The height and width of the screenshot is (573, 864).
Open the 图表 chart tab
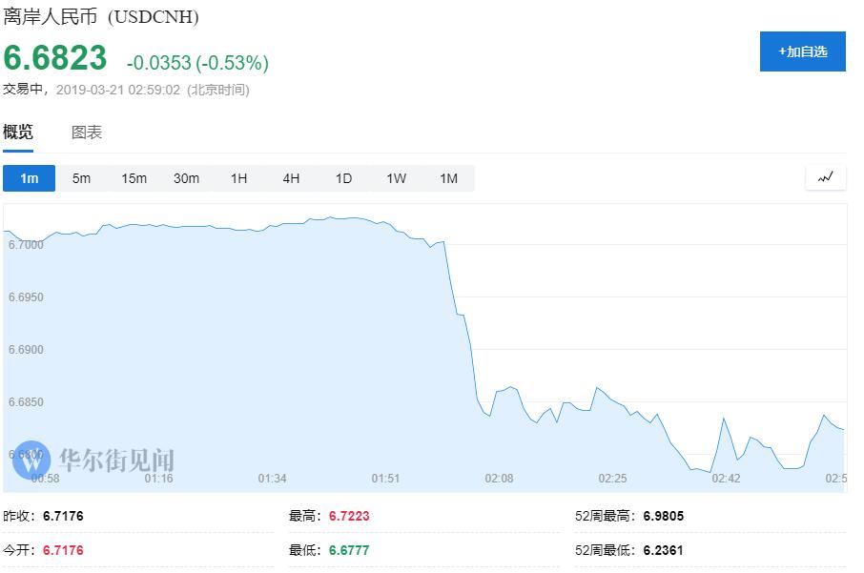[87, 133]
